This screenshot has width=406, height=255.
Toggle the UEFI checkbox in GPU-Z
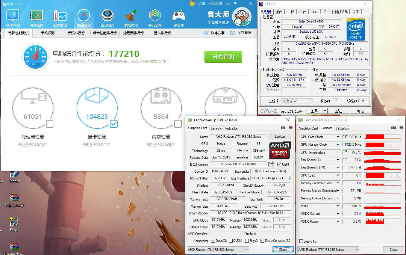279,164
